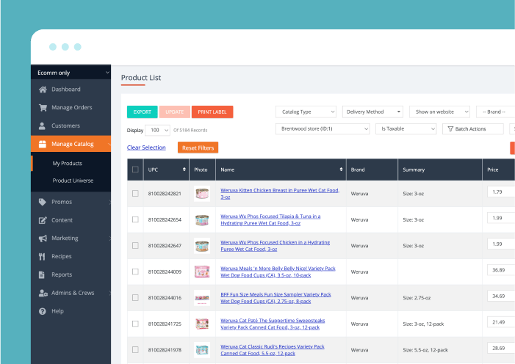The width and height of the screenshot is (515, 364).
Task: Click photo thumbnail for UPC 810028241978
Action: (202, 350)
